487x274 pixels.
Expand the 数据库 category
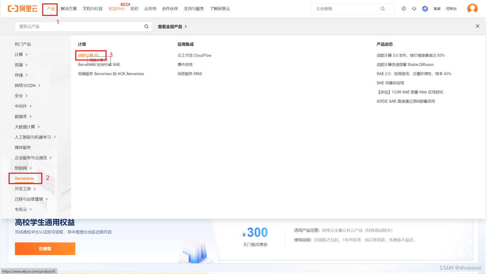tap(23, 117)
